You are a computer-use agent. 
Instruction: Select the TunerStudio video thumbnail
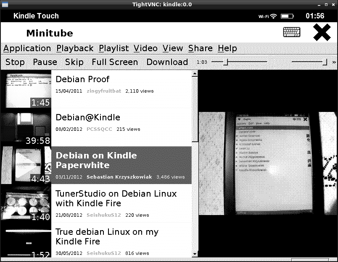tap(26, 203)
